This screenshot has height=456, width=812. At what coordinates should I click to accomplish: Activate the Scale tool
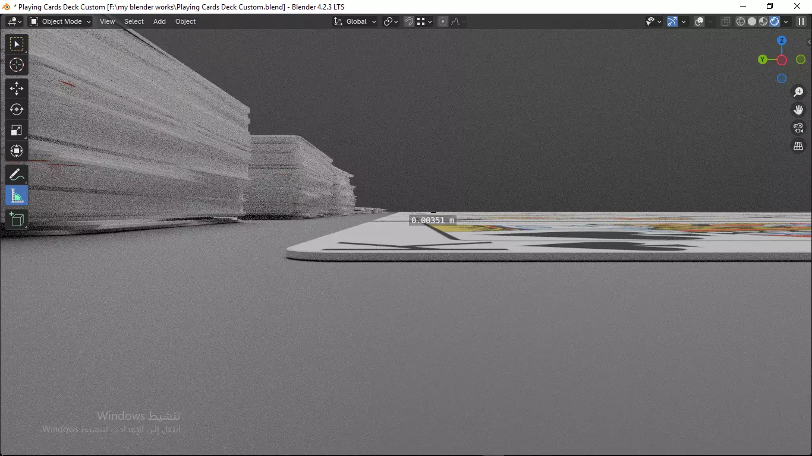pyautogui.click(x=17, y=130)
